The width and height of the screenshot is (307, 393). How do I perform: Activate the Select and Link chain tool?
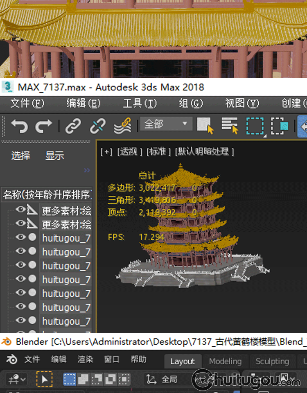click(x=73, y=126)
